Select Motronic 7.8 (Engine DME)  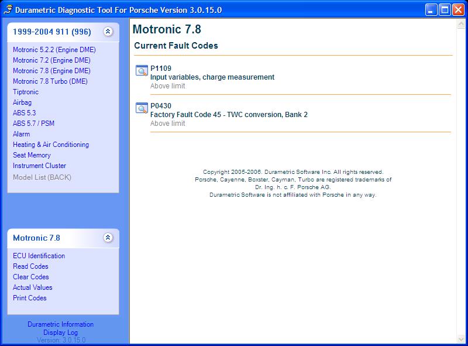(x=51, y=71)
